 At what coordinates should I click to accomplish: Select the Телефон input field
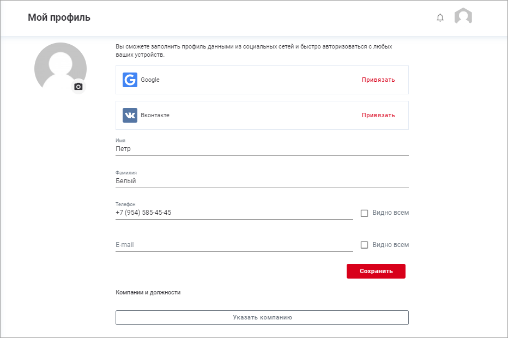234,213
